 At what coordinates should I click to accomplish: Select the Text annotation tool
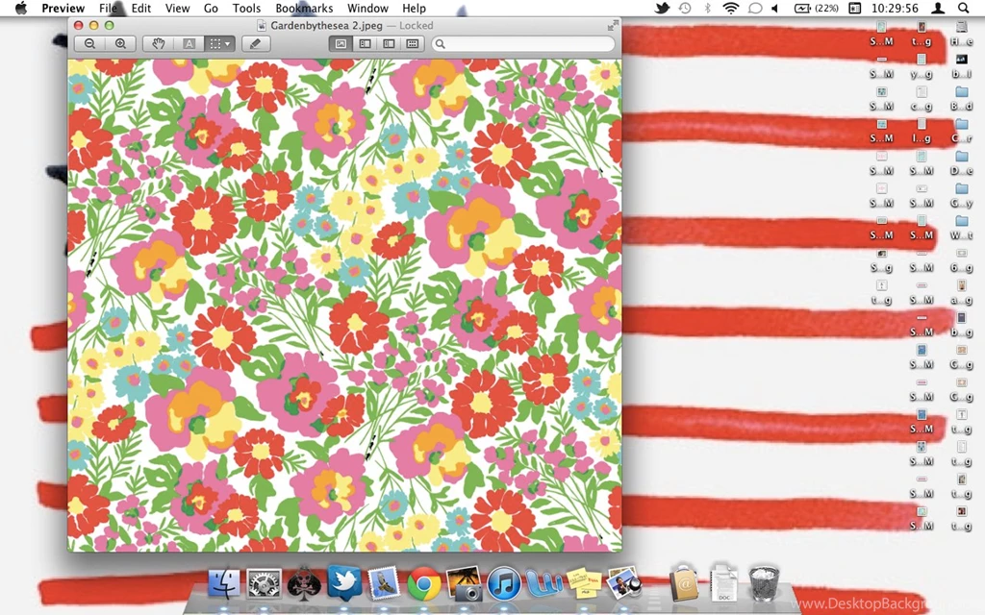coord(189,43)
